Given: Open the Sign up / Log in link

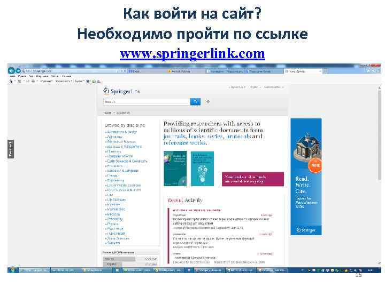Looking at the screenshot, I should 237,87.
